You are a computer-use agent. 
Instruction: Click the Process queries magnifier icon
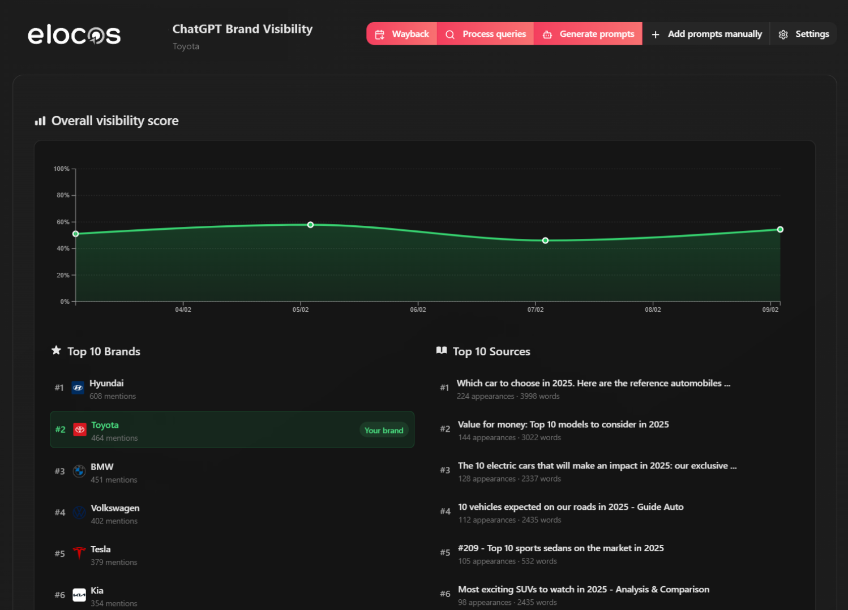click(x=450, y=35)
